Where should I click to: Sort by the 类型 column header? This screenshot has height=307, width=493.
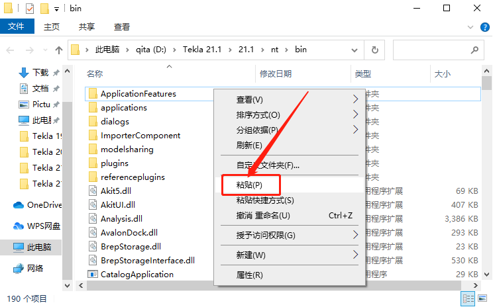[x=390, y=73]
